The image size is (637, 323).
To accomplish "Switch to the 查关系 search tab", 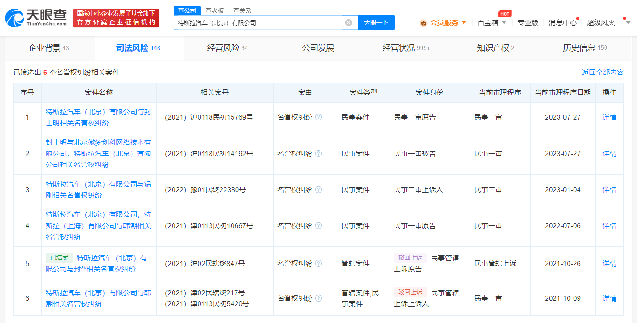I will click(x=242, y=10).
